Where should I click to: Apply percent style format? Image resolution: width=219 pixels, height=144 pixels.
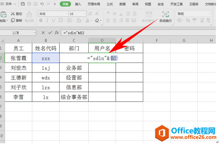(188, 20)
